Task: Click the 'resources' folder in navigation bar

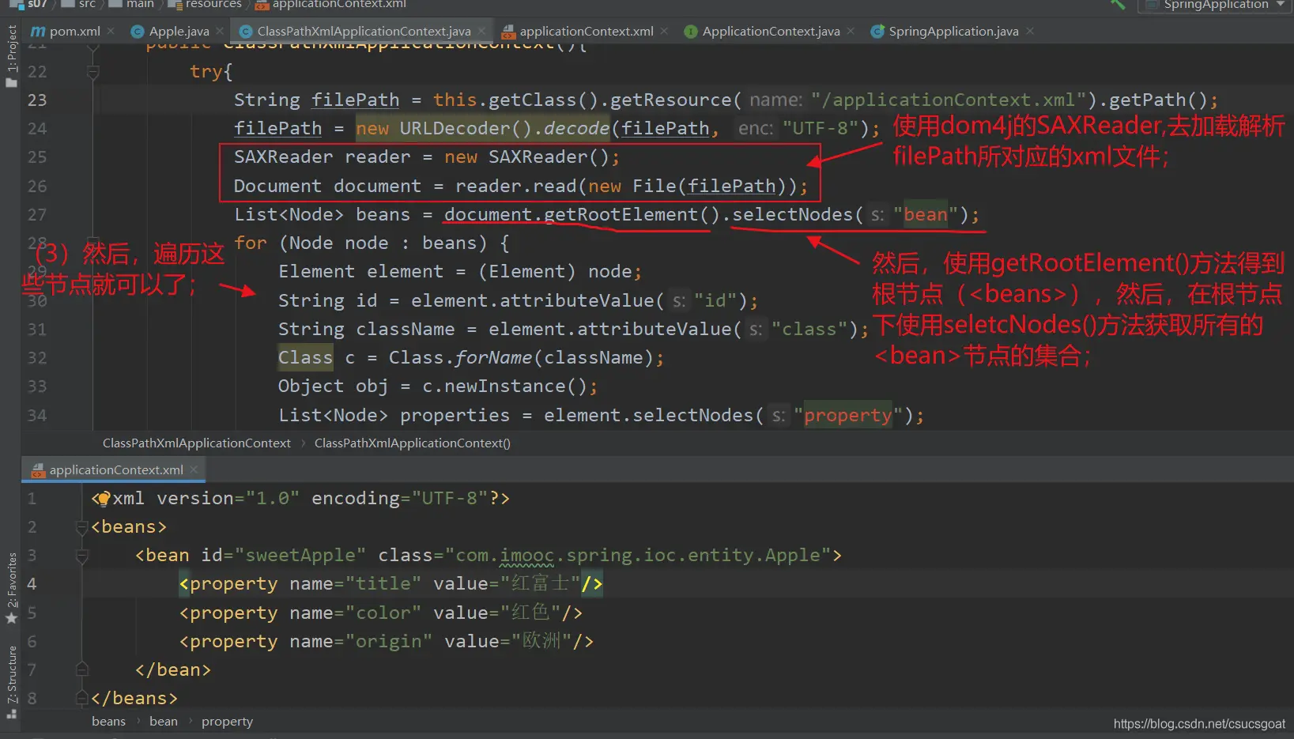Action: [x=213, y=5]
